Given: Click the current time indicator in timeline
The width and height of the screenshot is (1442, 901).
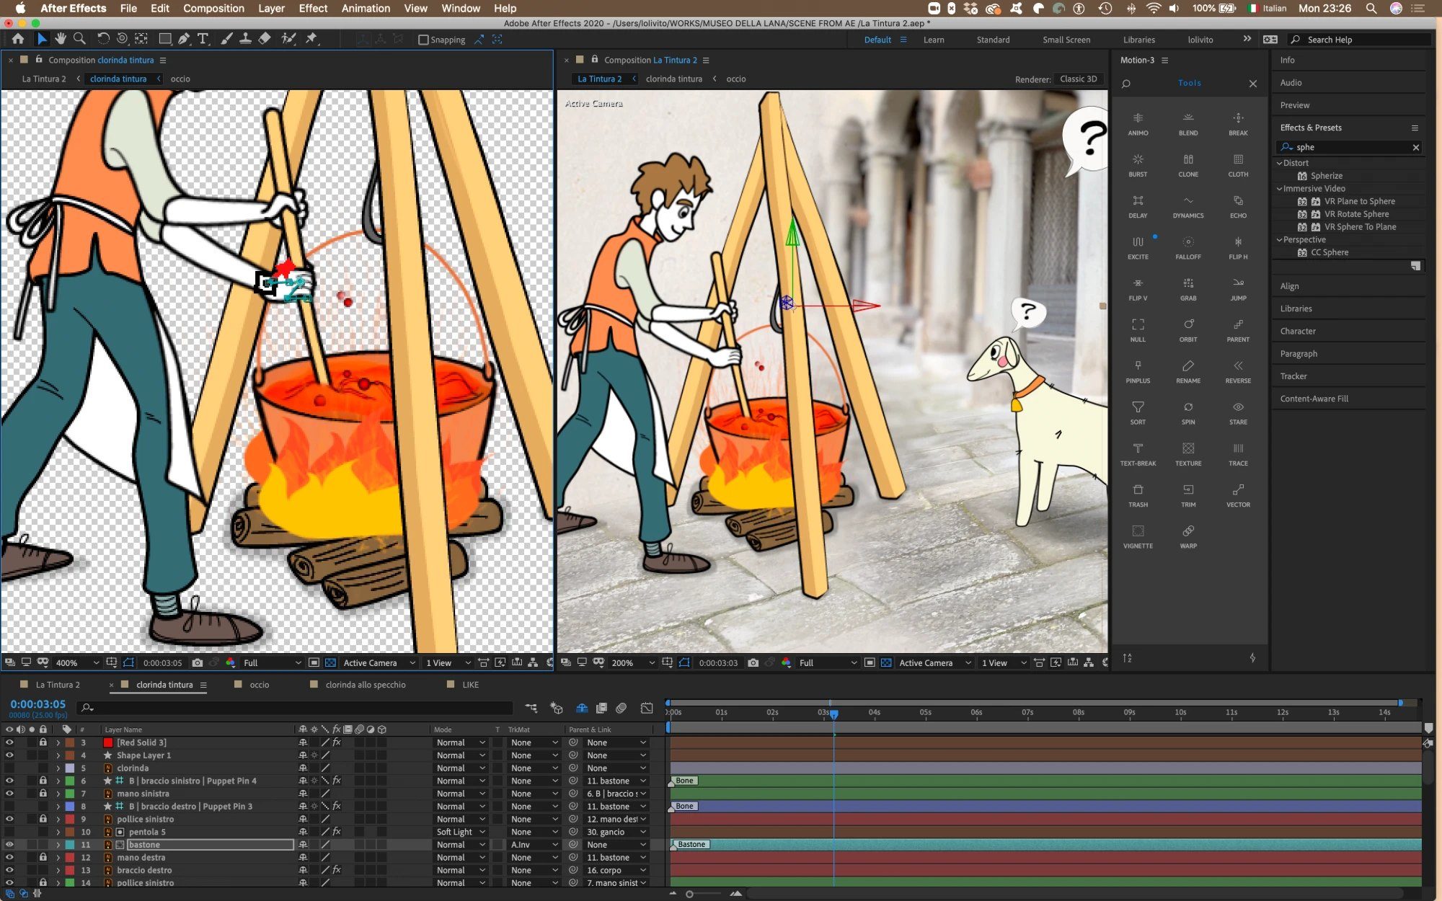Looking at the screenshot, I should 834,714.
